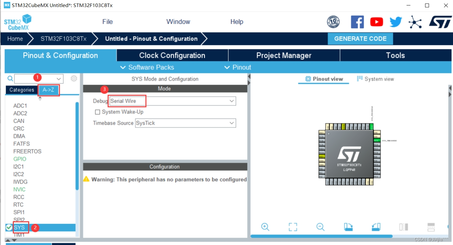Click the vertical split view icon
Image resolution: width=453 pixels, height=245 pixels.
(x=403, y=227)
